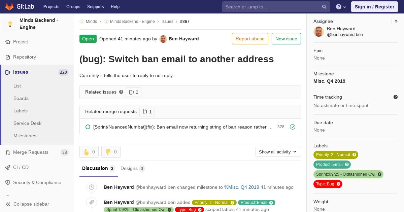Go to the Milestones sidebar item
The width and height of the screenshot is (404, 212).
click(x=25, y=136)
